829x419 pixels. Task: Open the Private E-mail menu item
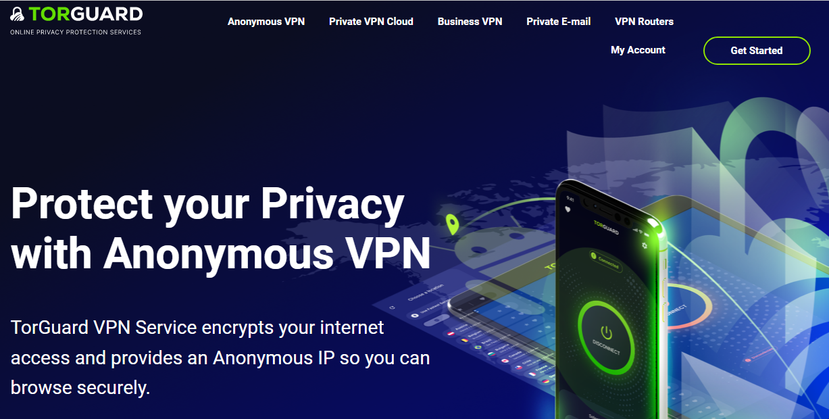559,22
